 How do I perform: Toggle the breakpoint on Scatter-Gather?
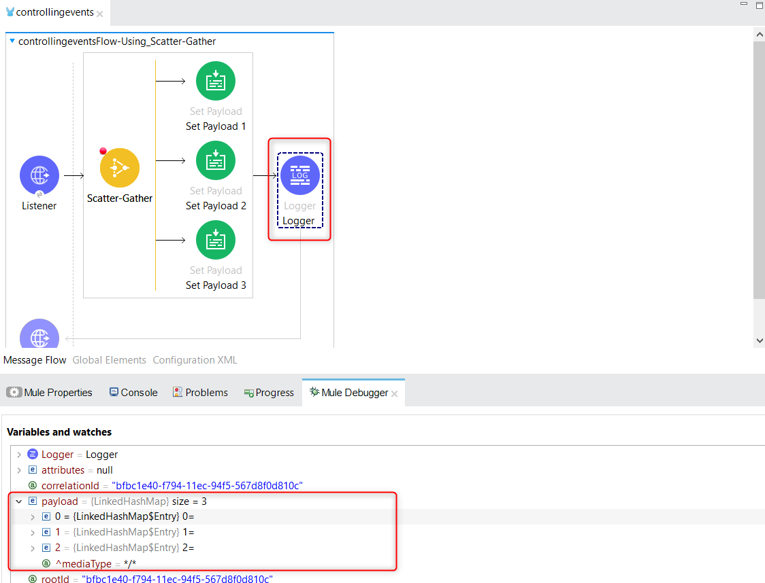point(103,151)
